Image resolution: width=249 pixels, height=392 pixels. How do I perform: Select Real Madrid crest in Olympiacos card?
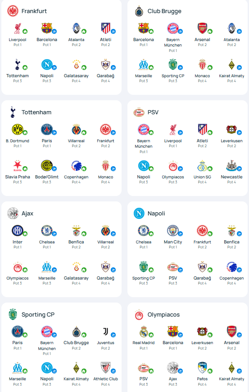144,331
